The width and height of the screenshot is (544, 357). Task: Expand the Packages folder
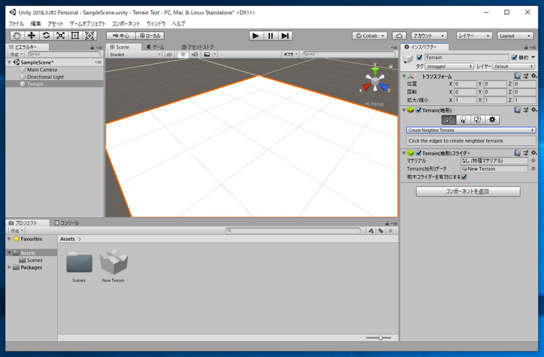click(x=9, y=267)
